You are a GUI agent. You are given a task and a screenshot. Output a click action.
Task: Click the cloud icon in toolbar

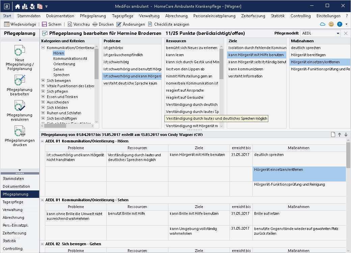click(x=323, y=24)
